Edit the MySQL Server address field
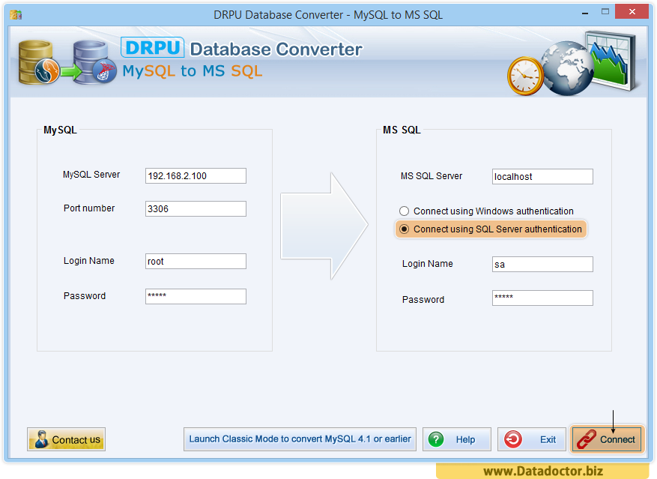Image resolution: width=657 pixels, height=479 pixels. click(x=196, y=175)
